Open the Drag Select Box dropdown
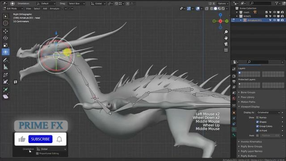 pos(76,4)
